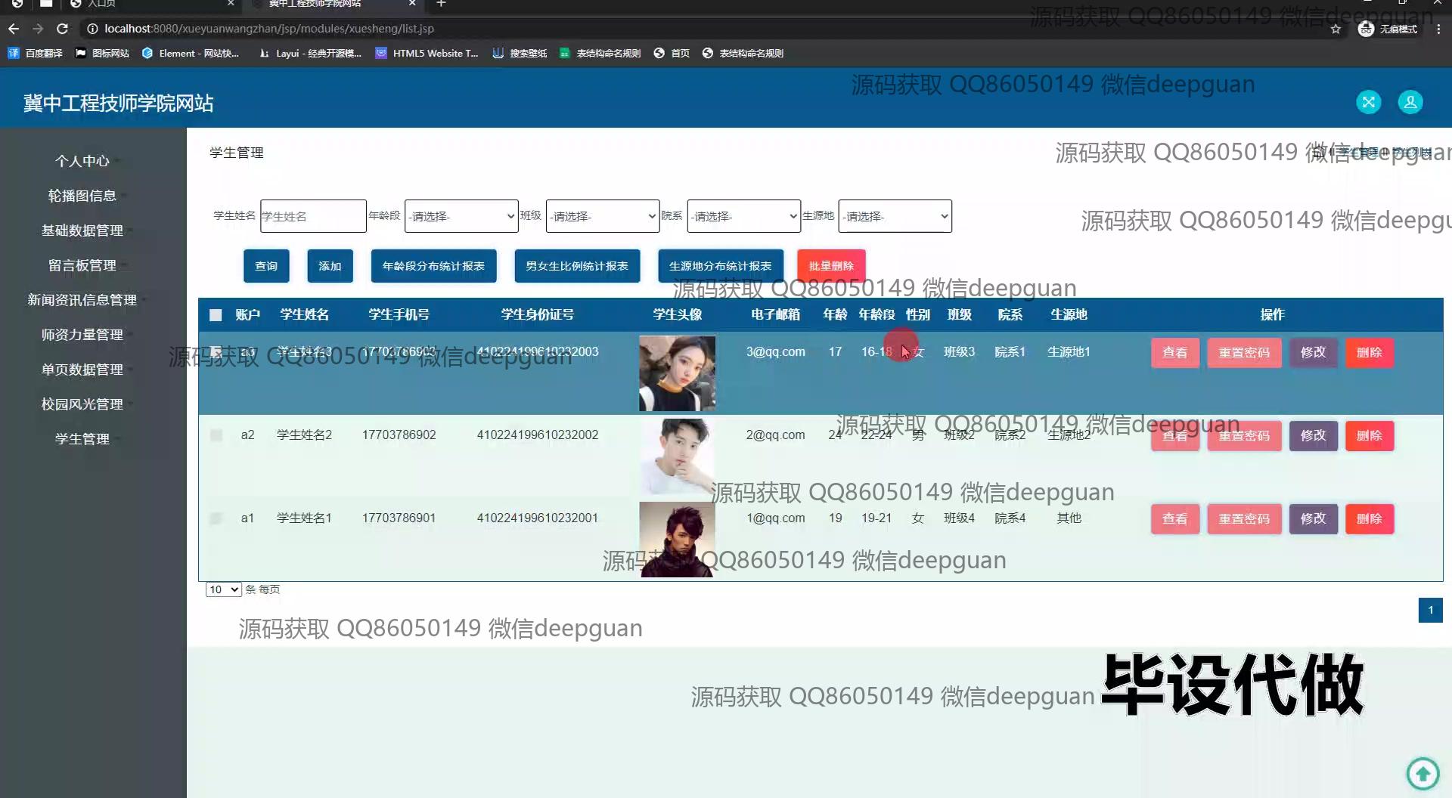
Task: Click the 批量删除 button
Action: click(x=830, y=266)
